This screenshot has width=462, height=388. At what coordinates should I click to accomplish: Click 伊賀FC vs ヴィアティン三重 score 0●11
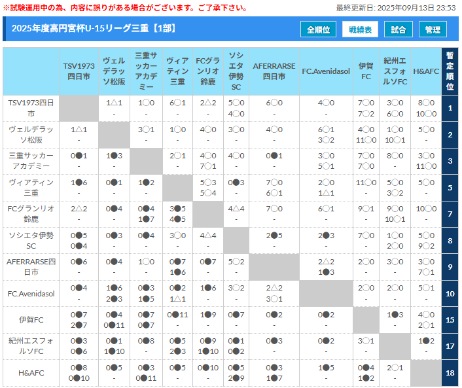pos(178,315)
